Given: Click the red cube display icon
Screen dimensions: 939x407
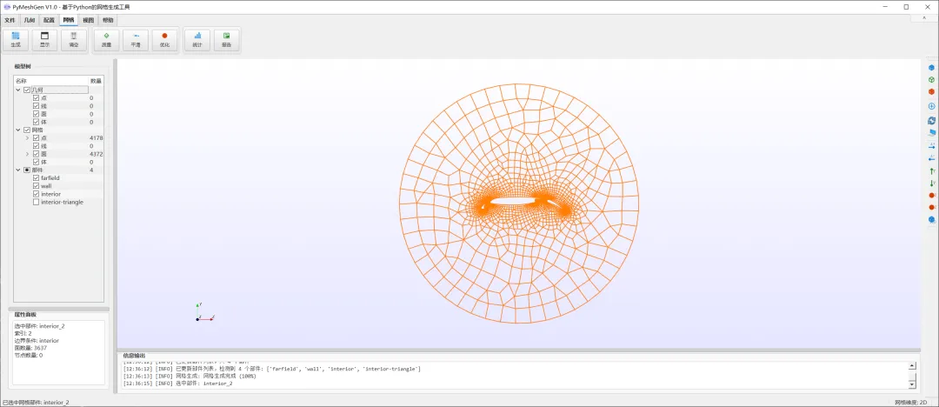Looking at the screenshot, I should [931, 91].
